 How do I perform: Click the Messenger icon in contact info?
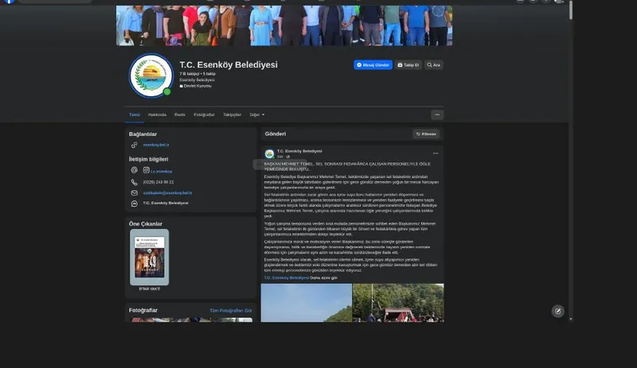[134, 203]
